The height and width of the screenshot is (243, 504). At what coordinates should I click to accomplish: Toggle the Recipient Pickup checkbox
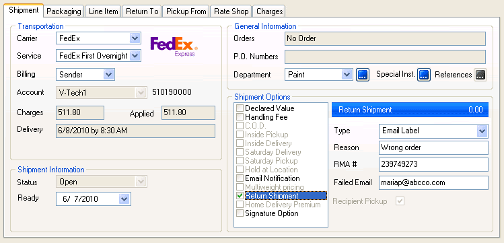pos(400,201)
